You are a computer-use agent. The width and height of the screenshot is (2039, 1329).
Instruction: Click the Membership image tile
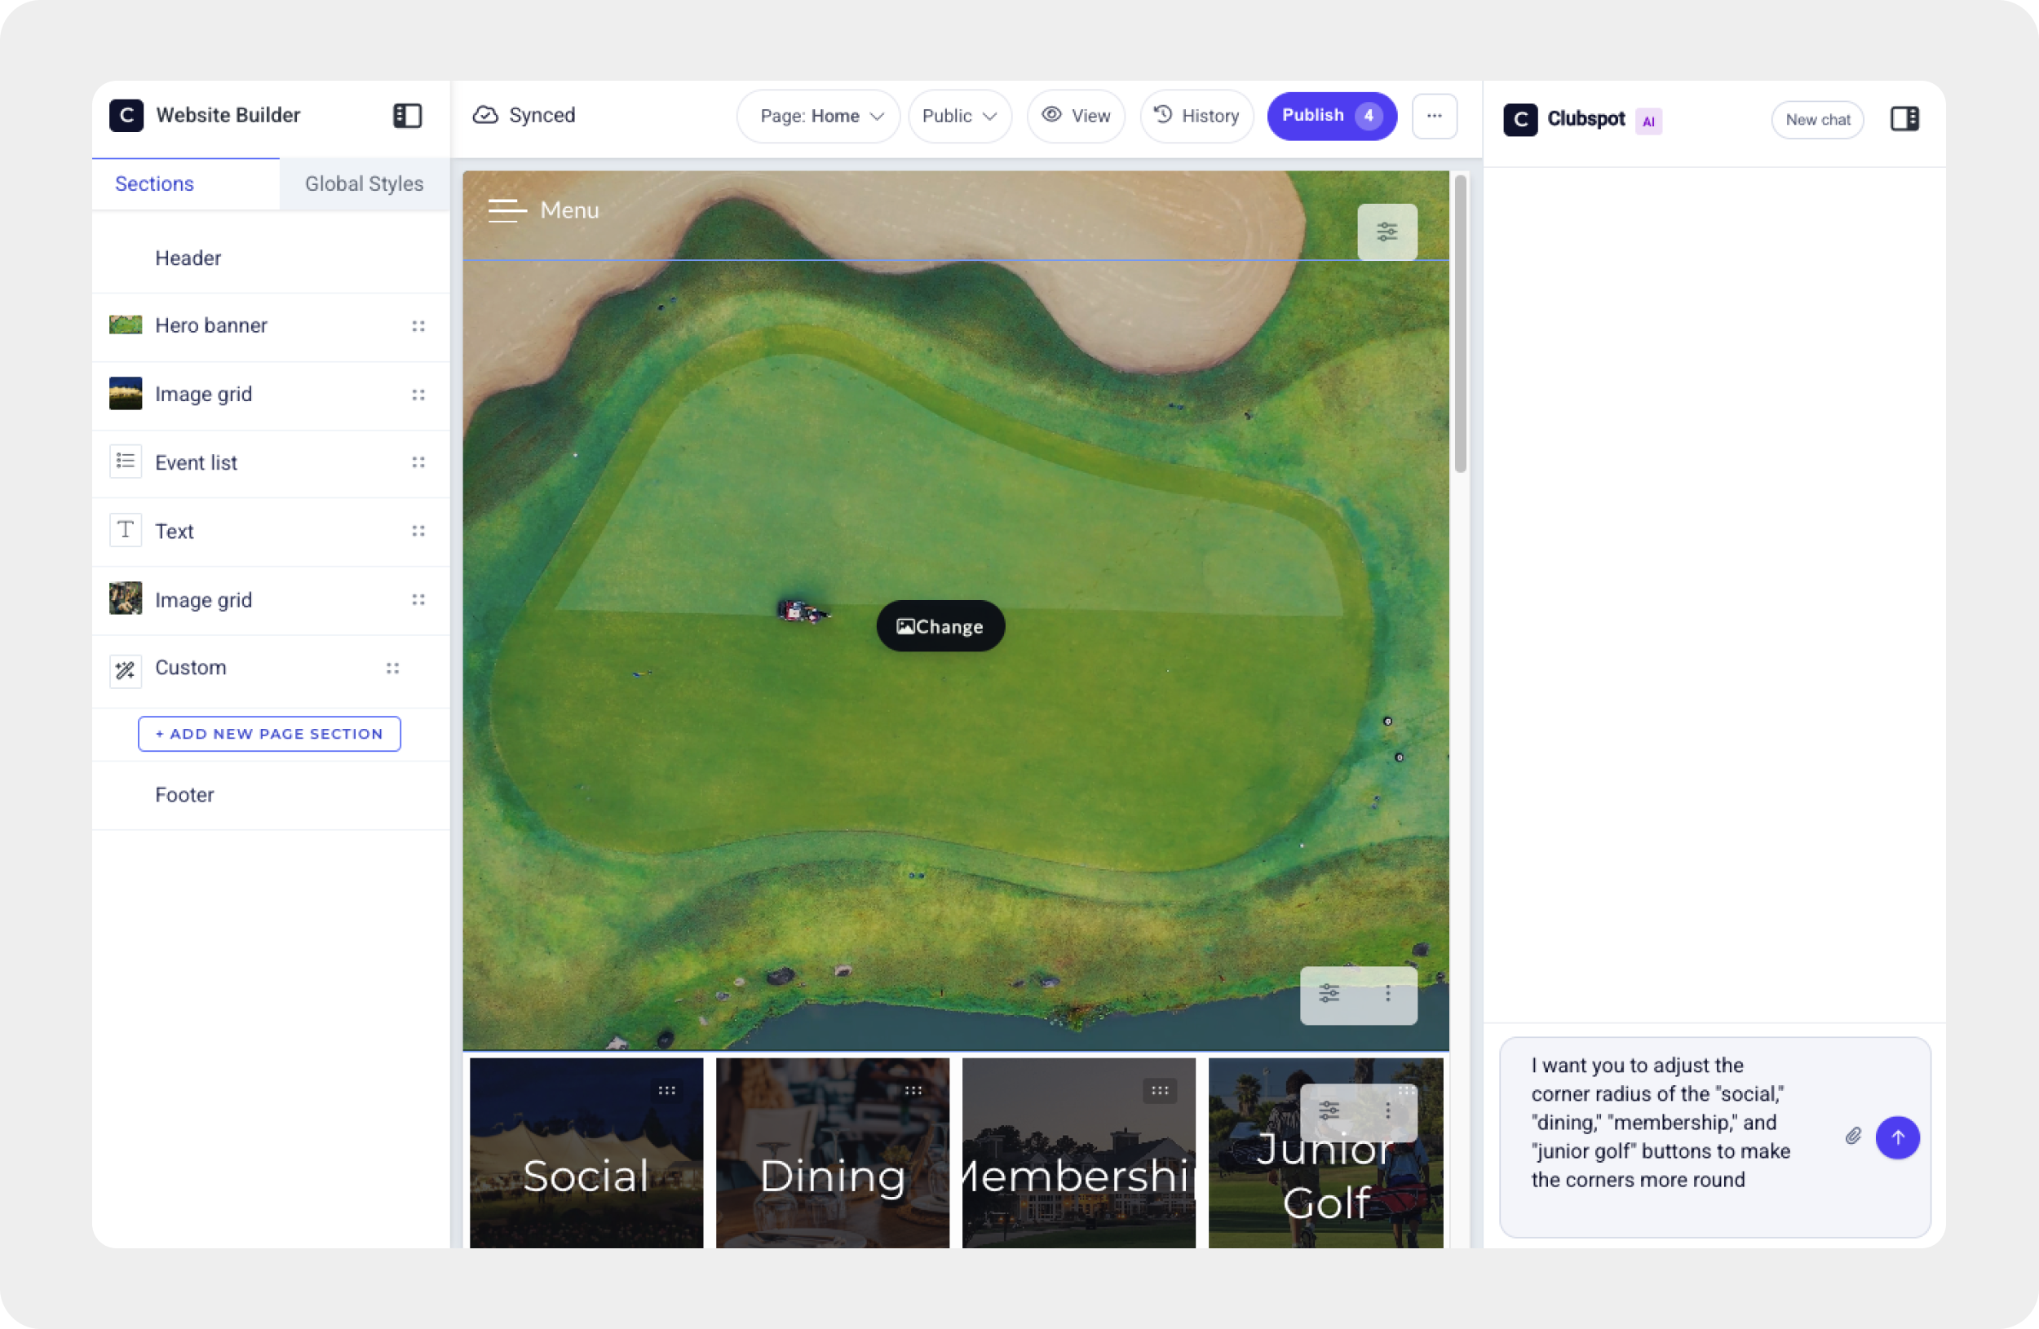coord(1078,1153)
